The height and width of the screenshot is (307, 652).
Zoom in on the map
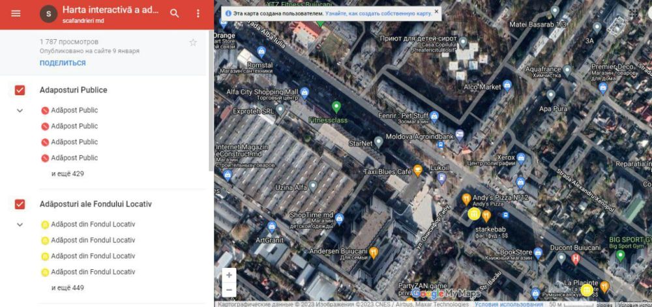229,276
